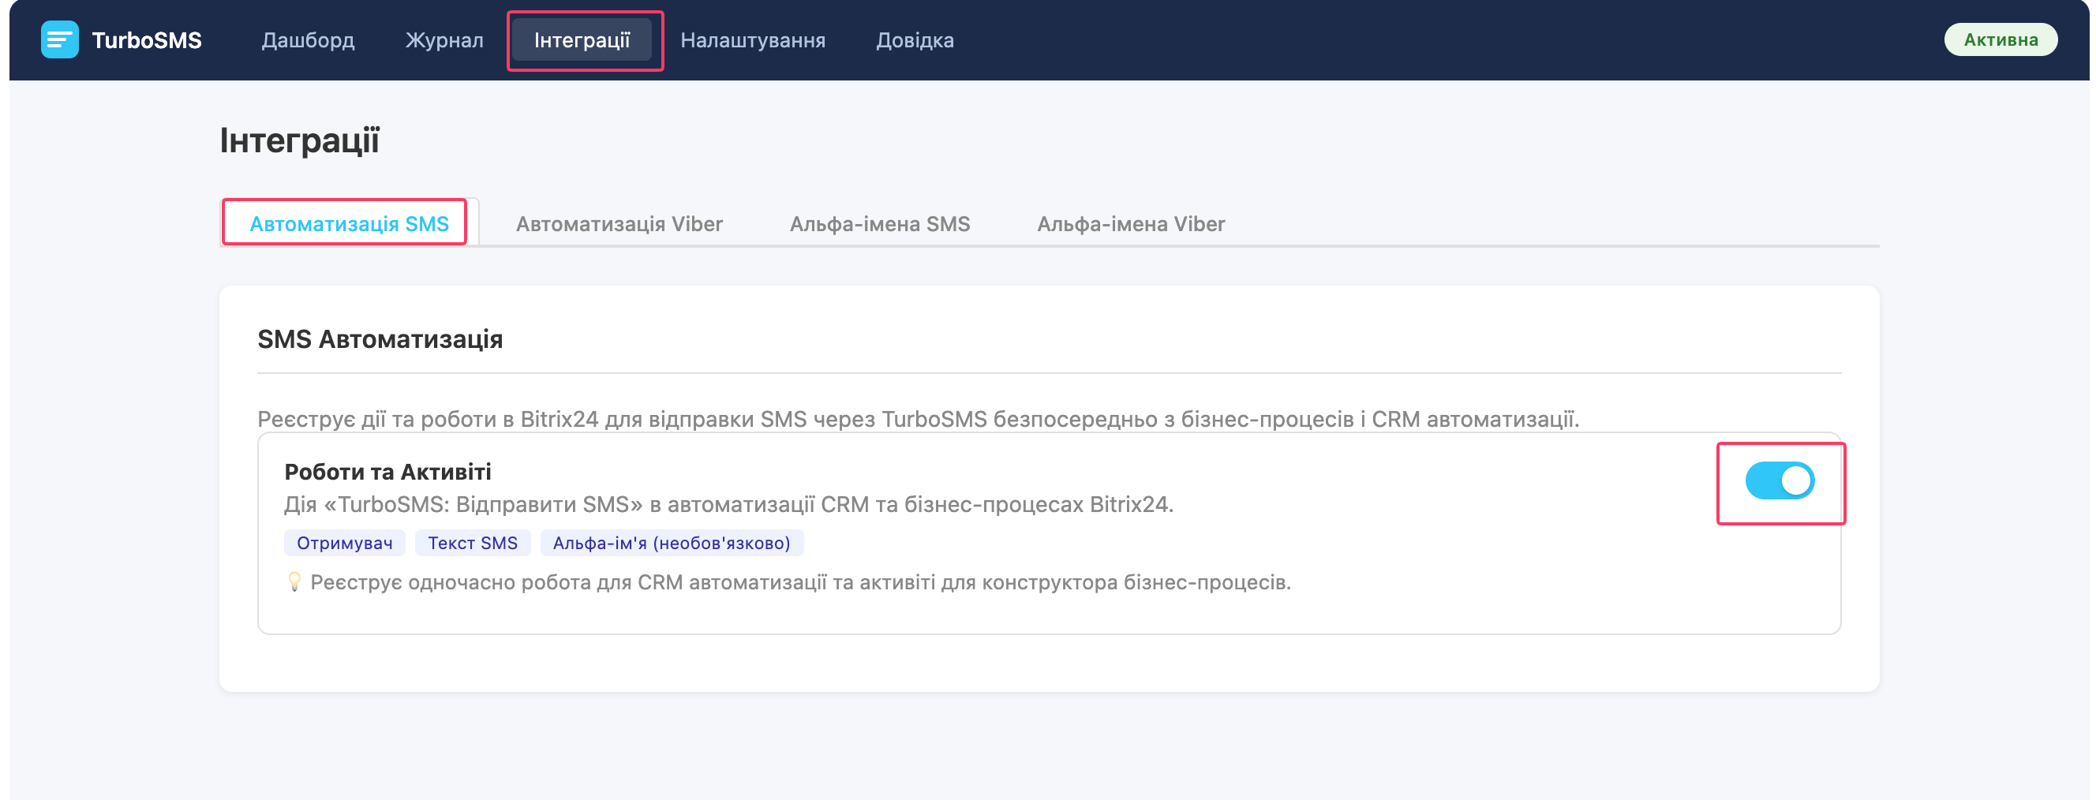Switch to the Автоматизація SMS tab

[x=349, y=224]
